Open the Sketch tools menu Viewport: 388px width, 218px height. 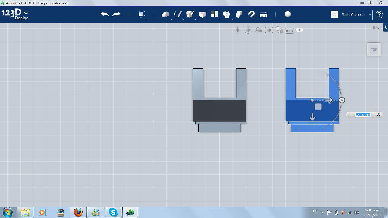pyautogui.click(x=178, y=14)
